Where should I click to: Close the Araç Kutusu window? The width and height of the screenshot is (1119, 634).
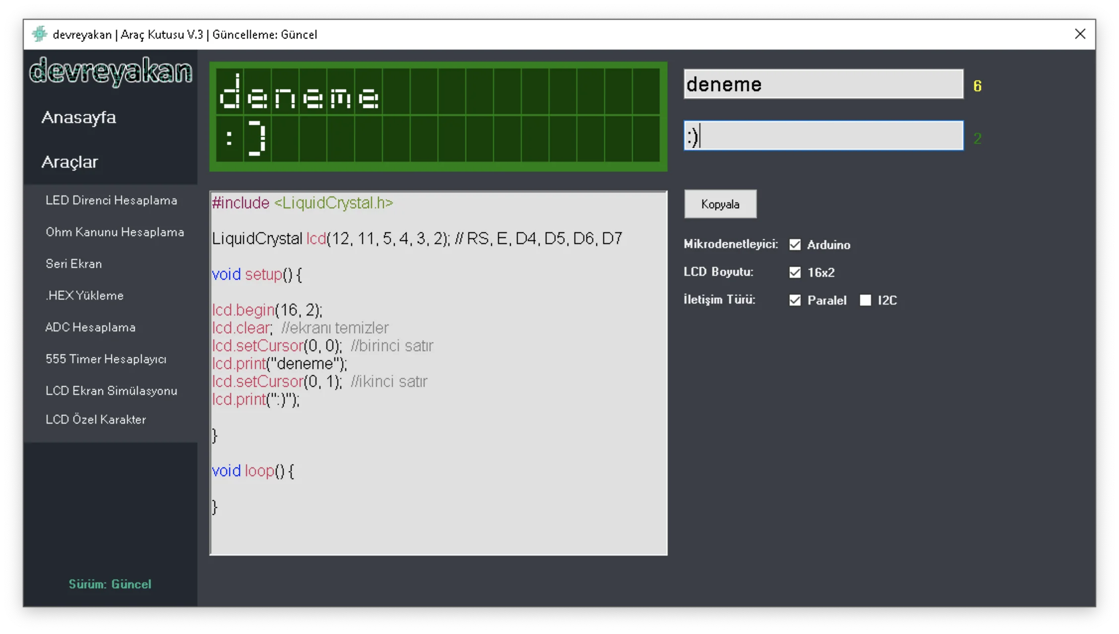coord(1080,34)
